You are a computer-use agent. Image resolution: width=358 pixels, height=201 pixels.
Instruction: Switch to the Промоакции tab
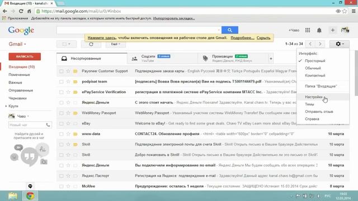point(233,59)
